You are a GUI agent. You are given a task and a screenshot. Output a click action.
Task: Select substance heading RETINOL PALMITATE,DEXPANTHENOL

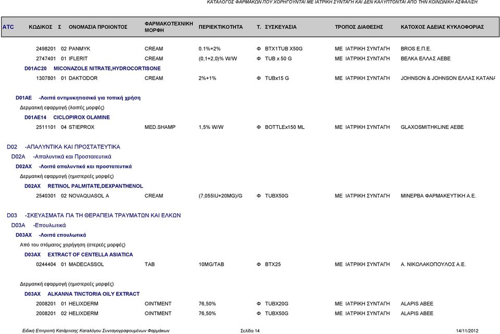[x=95, y=186]
